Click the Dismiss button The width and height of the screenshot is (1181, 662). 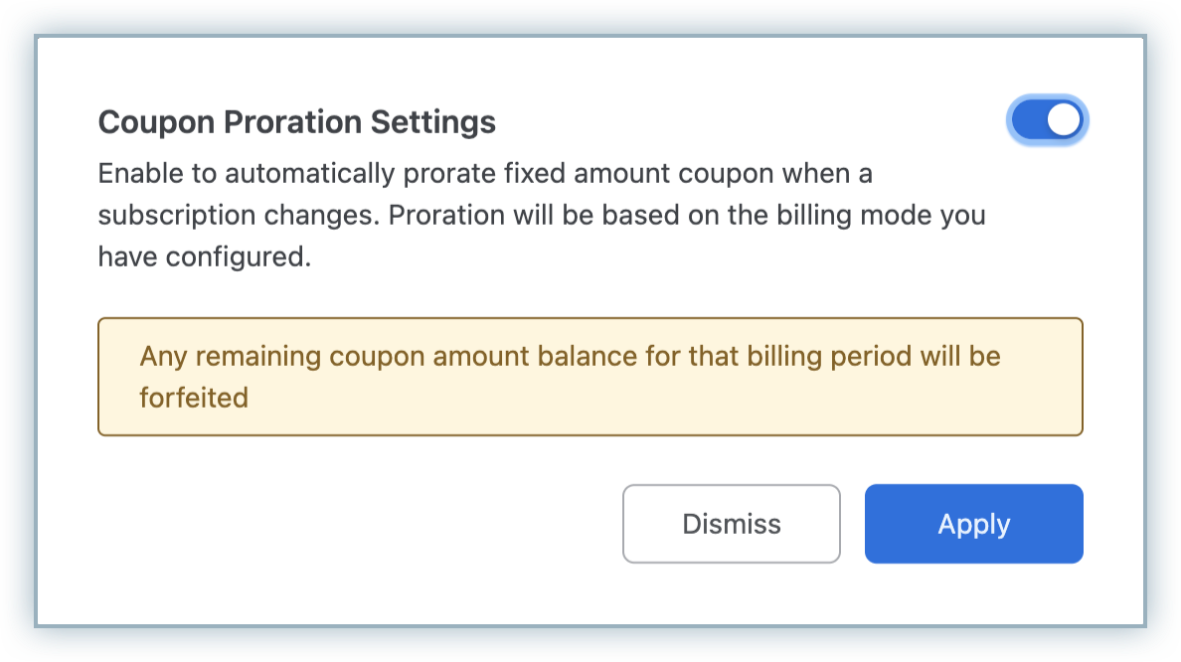coord(732,524)
